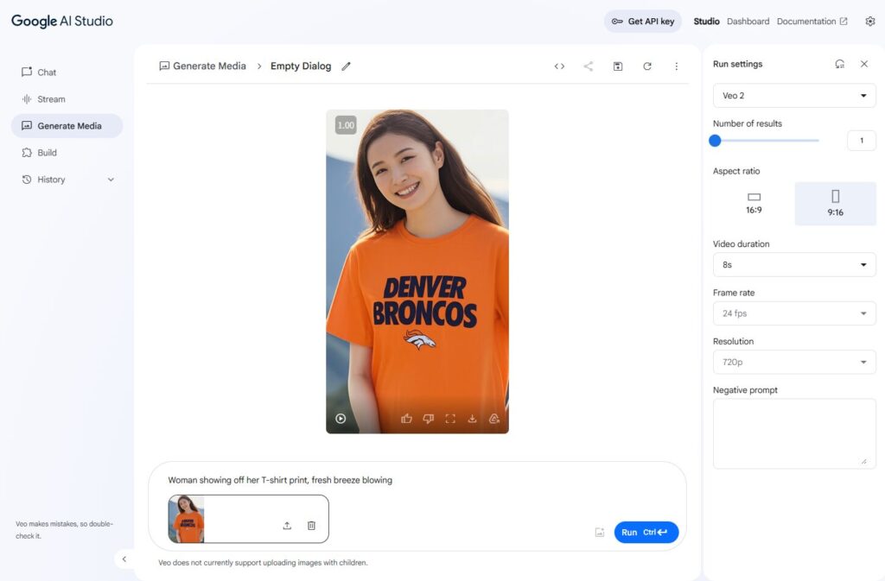
Task: Click the thumbs up icon on video
Action: [x=406, y=418]
